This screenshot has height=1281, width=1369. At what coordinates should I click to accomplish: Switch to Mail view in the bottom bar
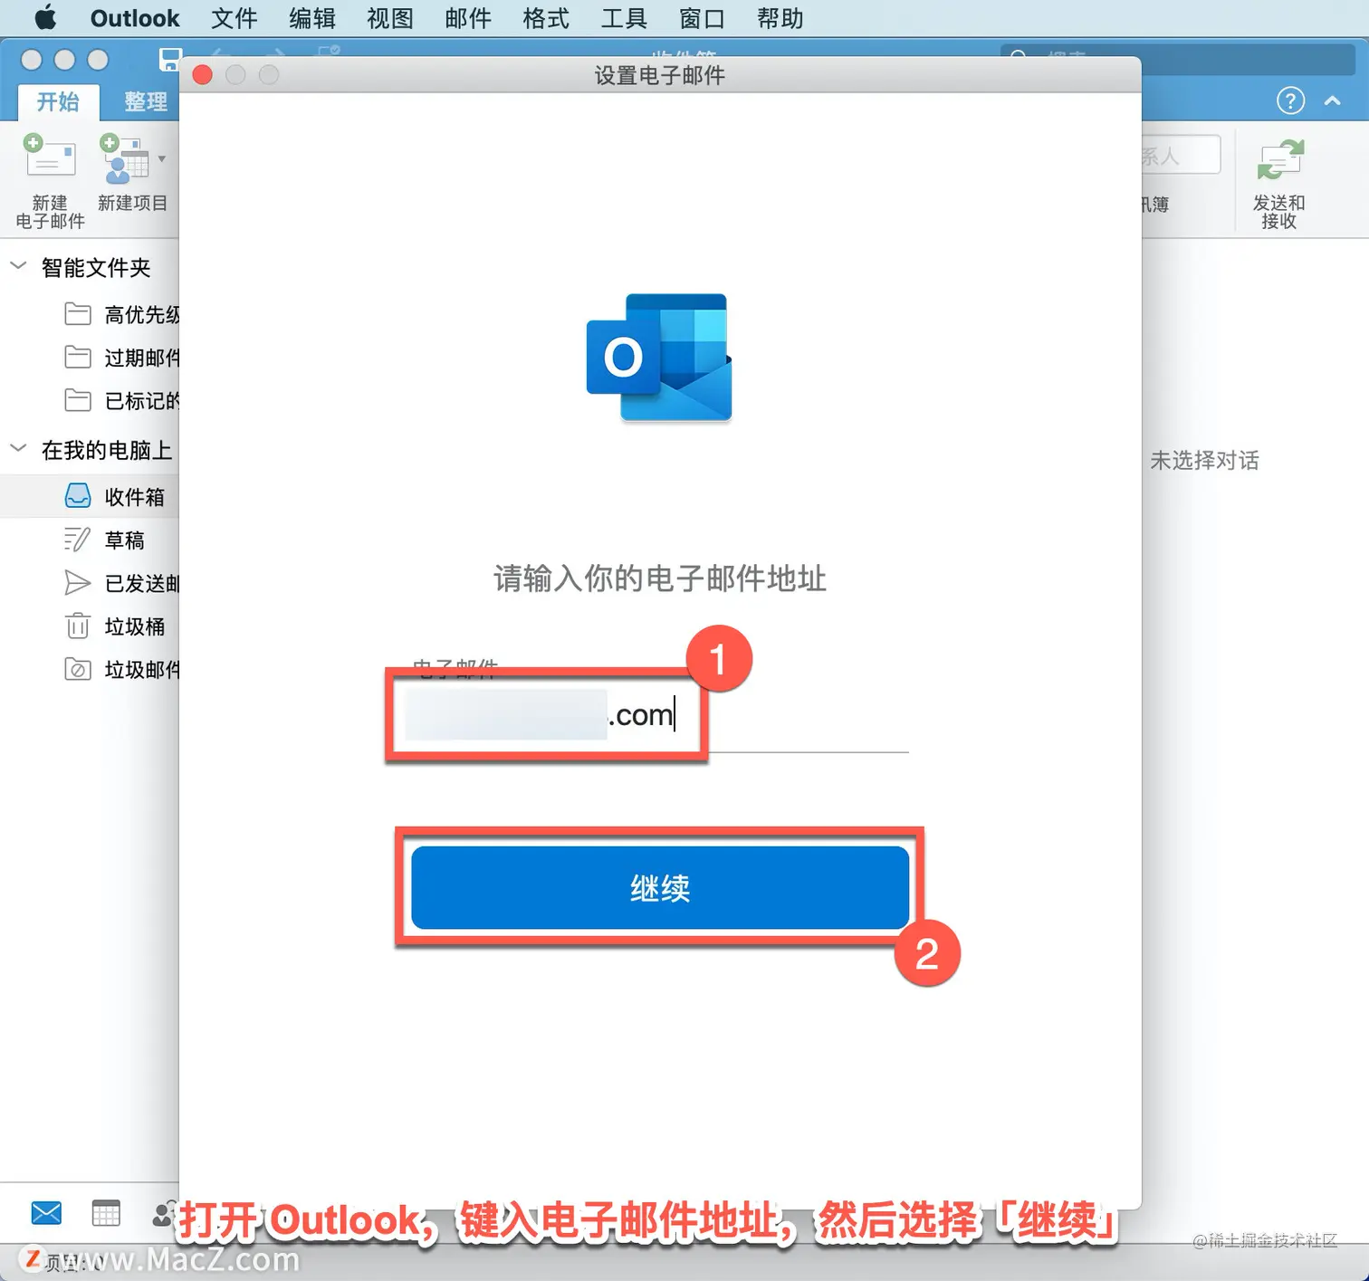click(46, 1213)
